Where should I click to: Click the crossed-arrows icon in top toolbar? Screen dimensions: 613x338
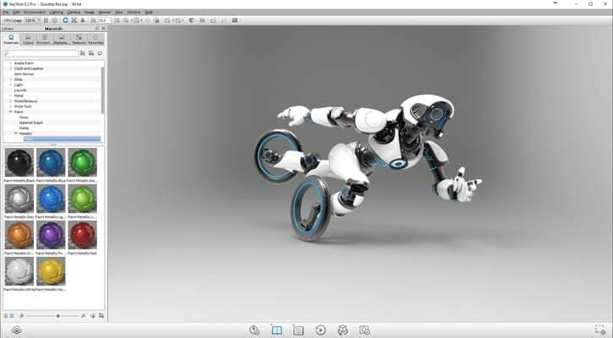(x=74, y=20)
